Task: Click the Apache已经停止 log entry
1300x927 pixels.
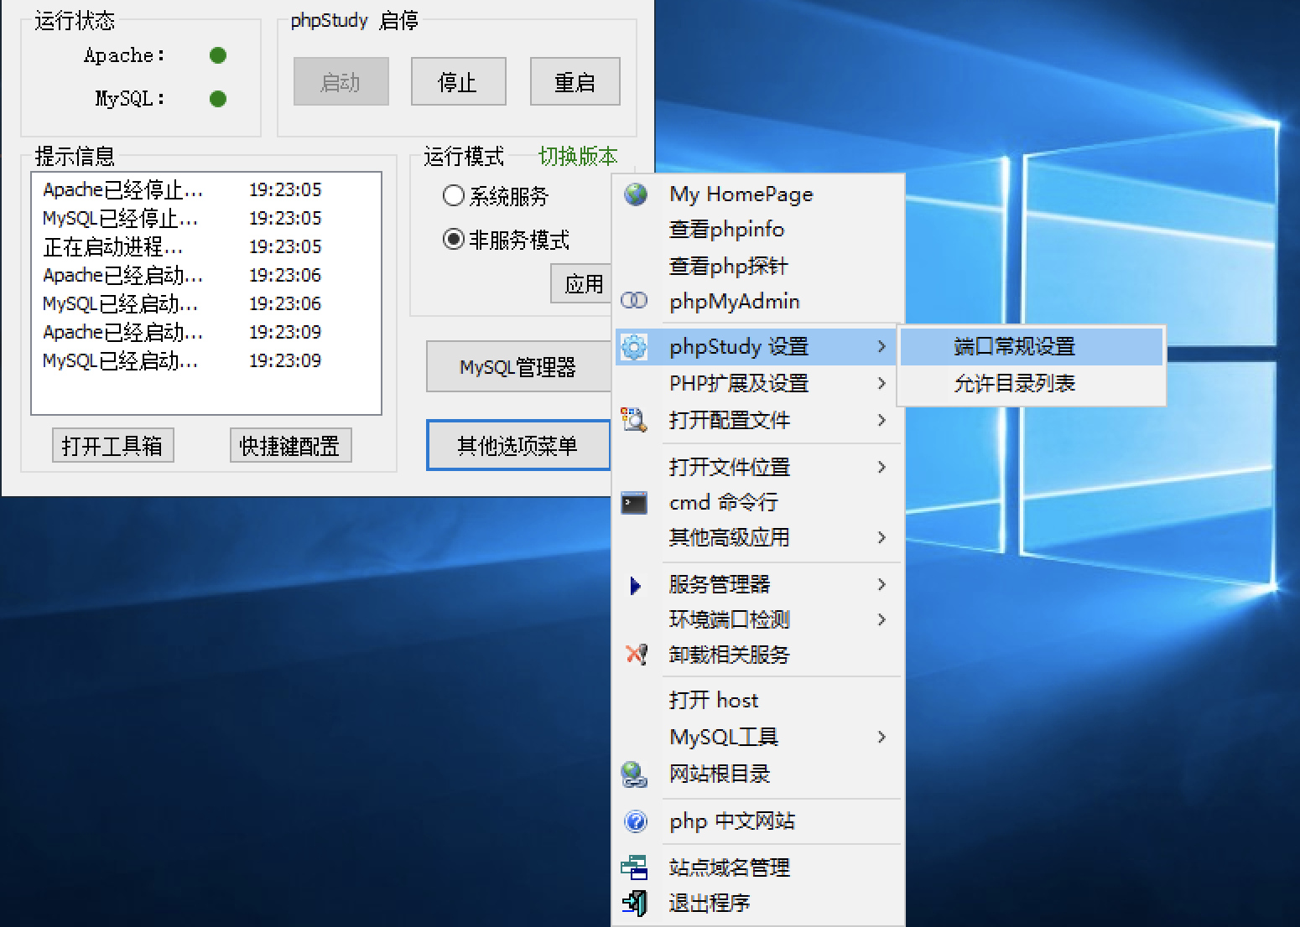Action: click(x=206, y=189)
